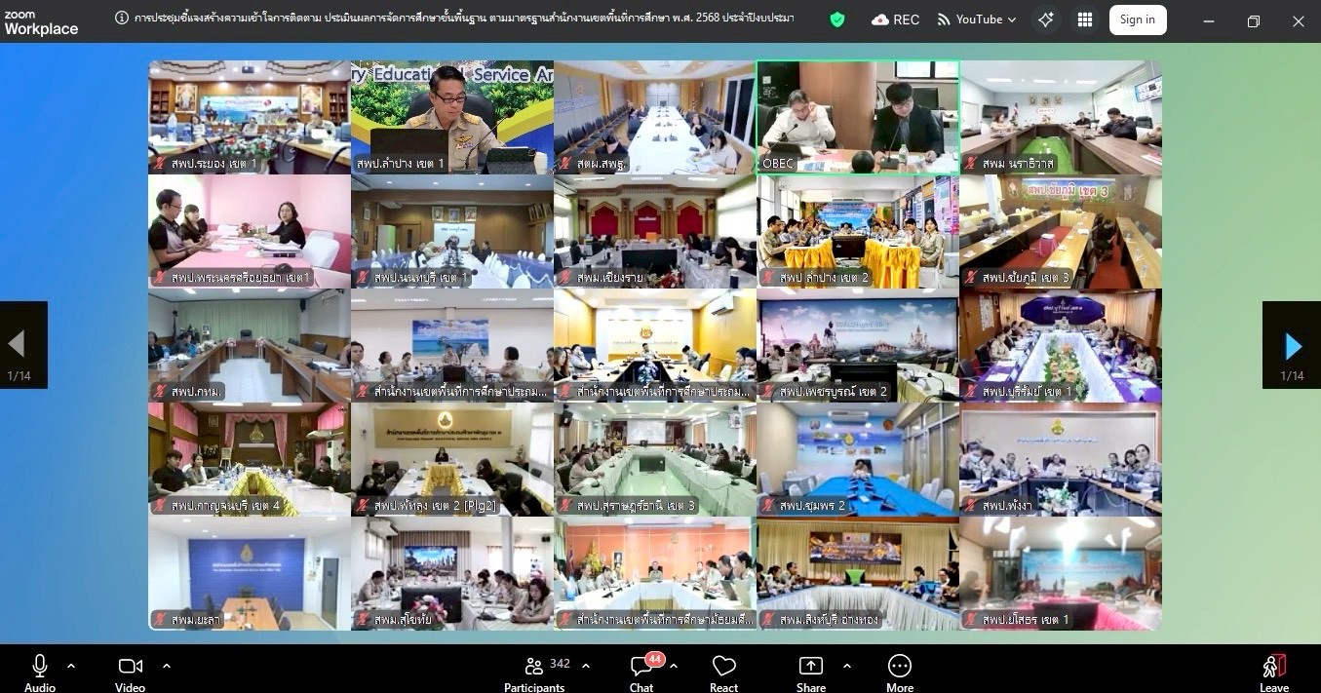The width and height of the screenshot is (1321, 693).
Task: Select the OBEC video tile
Action: [857, 117]
